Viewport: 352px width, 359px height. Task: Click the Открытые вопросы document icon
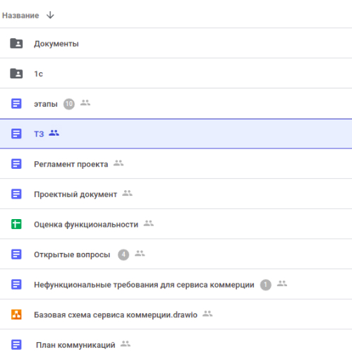16,254
